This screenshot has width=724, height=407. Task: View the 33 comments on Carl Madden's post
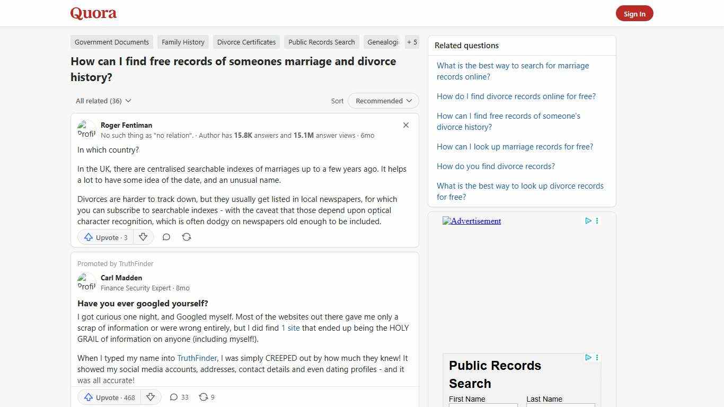coord(179,397)
